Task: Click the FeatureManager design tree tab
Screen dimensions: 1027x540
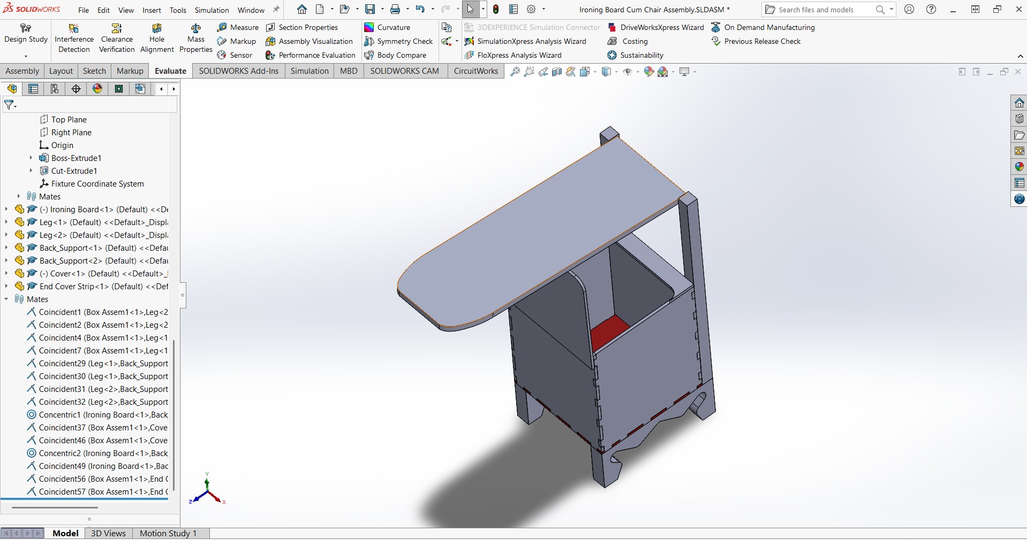Action: coord(12,89)
